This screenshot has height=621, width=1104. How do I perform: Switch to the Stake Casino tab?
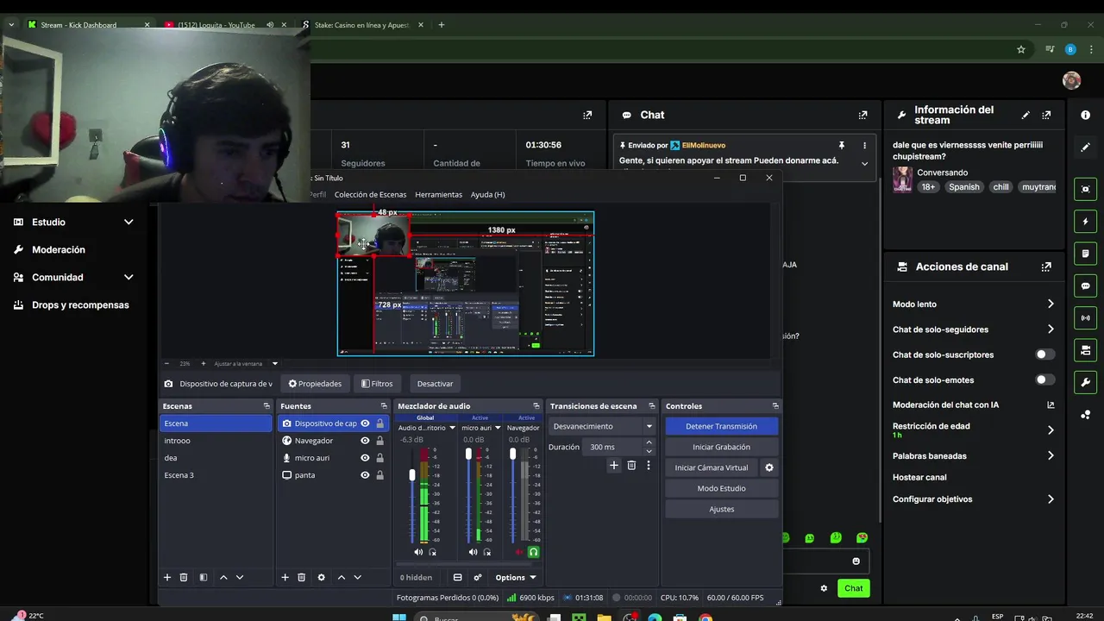point(362,25)
